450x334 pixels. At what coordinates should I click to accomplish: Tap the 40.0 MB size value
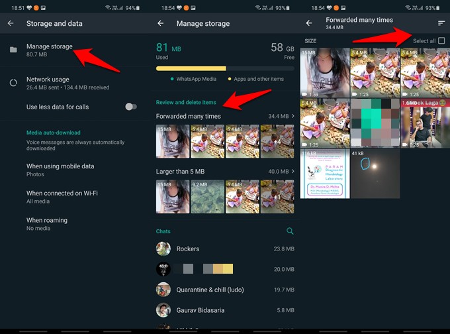[279, 172]
